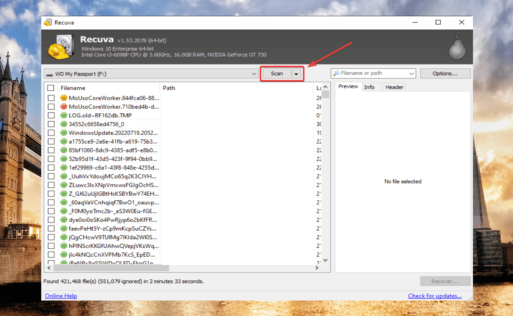Click the scroll left arrow of file list
The image size is (513, 316).
pyautogui.click(x=49, y=268)
